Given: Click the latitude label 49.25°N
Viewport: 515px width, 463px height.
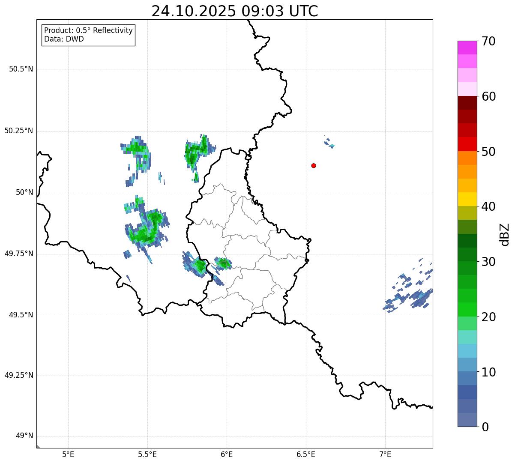Looking at the screenshot, I should click(x=18, y=375).
